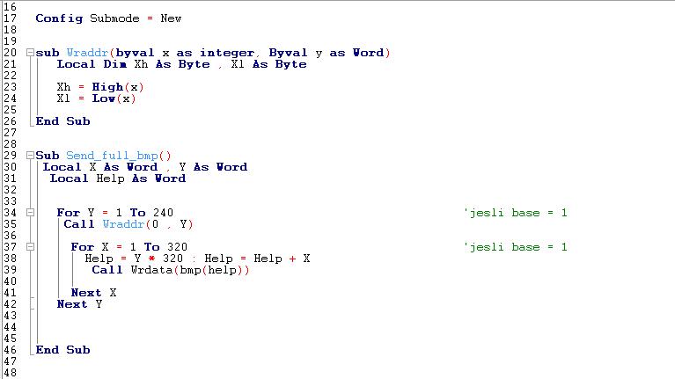This screenshot has width=675, height=379.
Task: Click the 'For Y = 1 To 240' line
Action: tap(115, 213)
